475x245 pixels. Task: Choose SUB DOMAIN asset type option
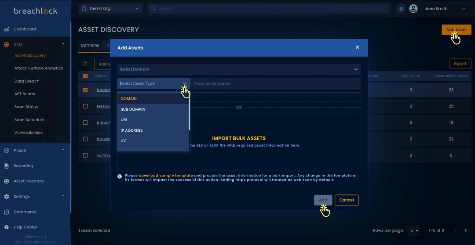click(153, 109)
